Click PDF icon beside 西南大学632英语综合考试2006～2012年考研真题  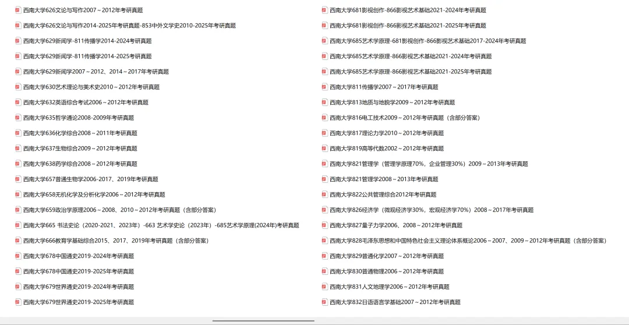point(17,103)
